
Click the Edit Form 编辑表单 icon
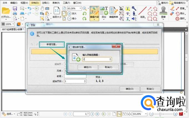coord(114,12)
